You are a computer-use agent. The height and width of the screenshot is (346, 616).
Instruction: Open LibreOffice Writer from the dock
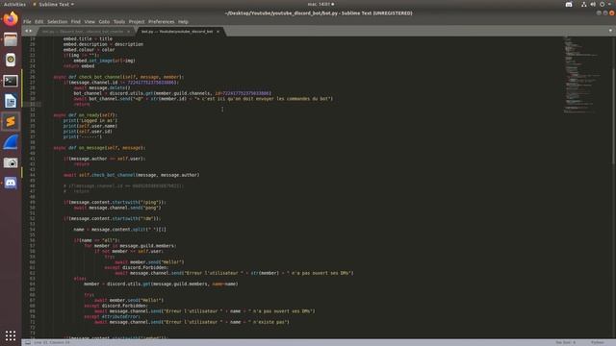click(11, 101)
